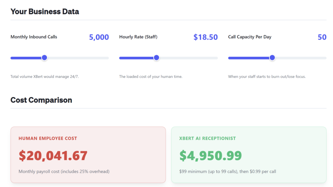Click the Monthly Inbound Calls slider handle
The image size is (333, 187).
click(44, 58)
